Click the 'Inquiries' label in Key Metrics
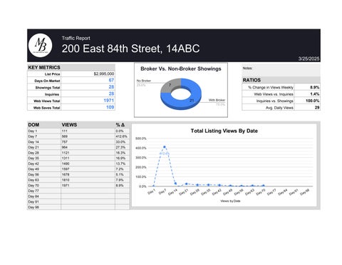Viewport: 342px width, 265px height. (52, 94)
